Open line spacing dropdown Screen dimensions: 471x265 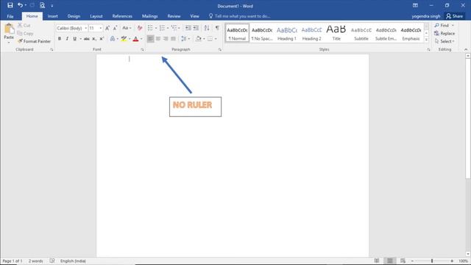point(188,39)
